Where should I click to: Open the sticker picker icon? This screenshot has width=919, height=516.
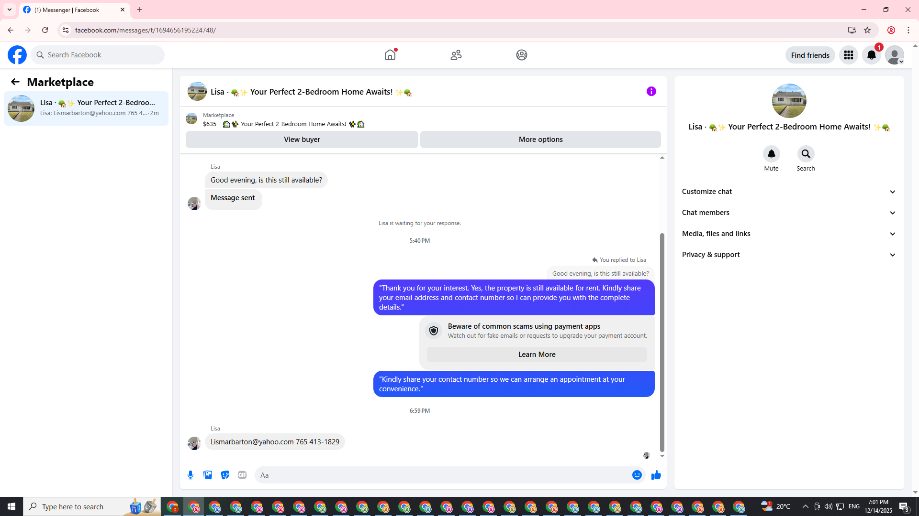click(x=225, y=475)
